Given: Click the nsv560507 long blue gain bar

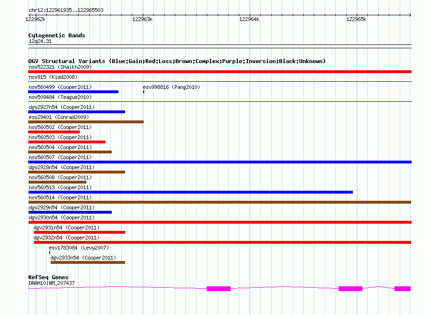Looking at the screenshot, I should 220,162.
